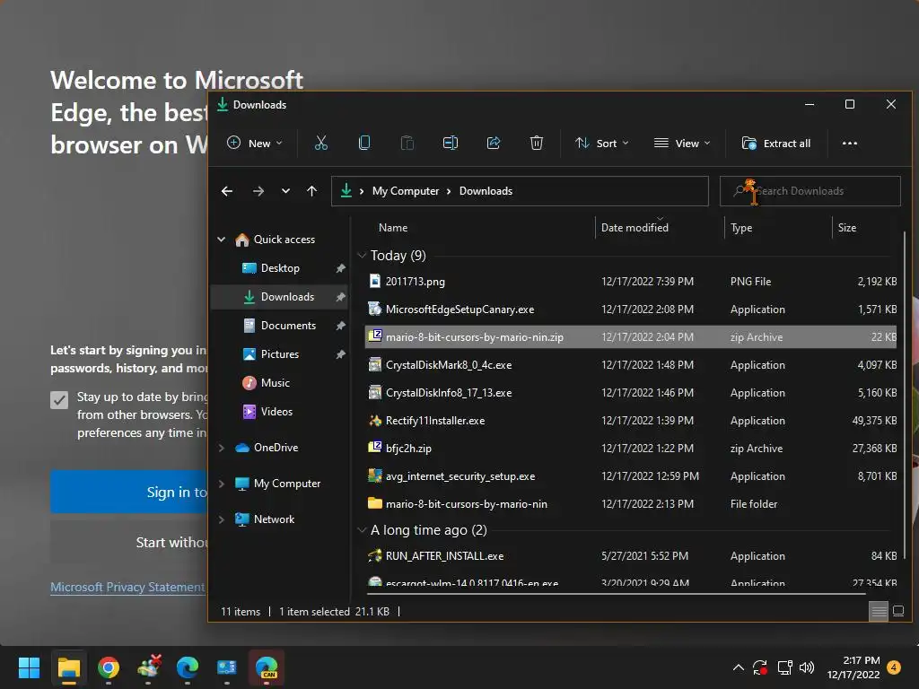Open notification center badge showing 4
The width and height of the screenshot is (919, 689).
pyautogui.click(x=894, y=667)
